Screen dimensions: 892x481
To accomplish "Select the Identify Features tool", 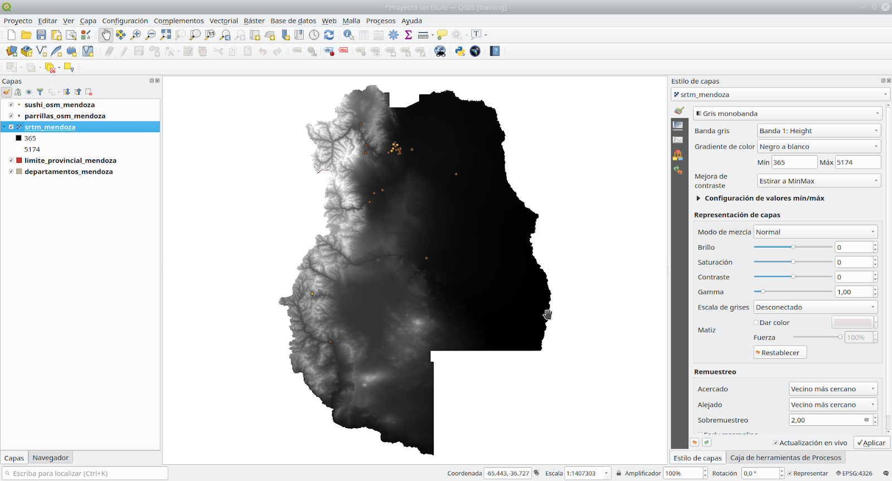I will [x=348, y=35].
